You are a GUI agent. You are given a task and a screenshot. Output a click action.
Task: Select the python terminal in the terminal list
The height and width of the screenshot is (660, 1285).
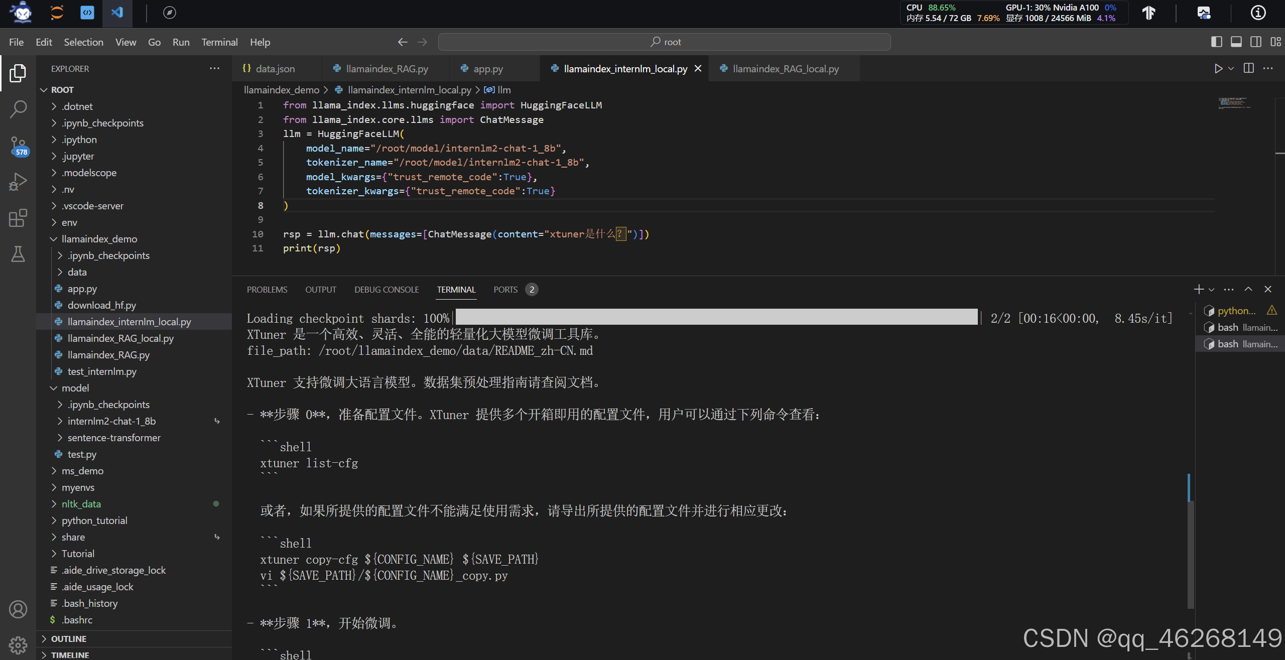click(x=1235, y=310)
